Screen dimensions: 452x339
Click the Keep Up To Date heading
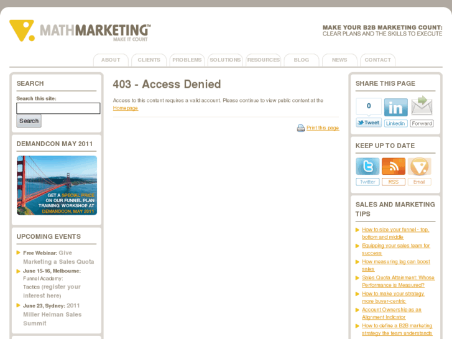tap(385, 146)
